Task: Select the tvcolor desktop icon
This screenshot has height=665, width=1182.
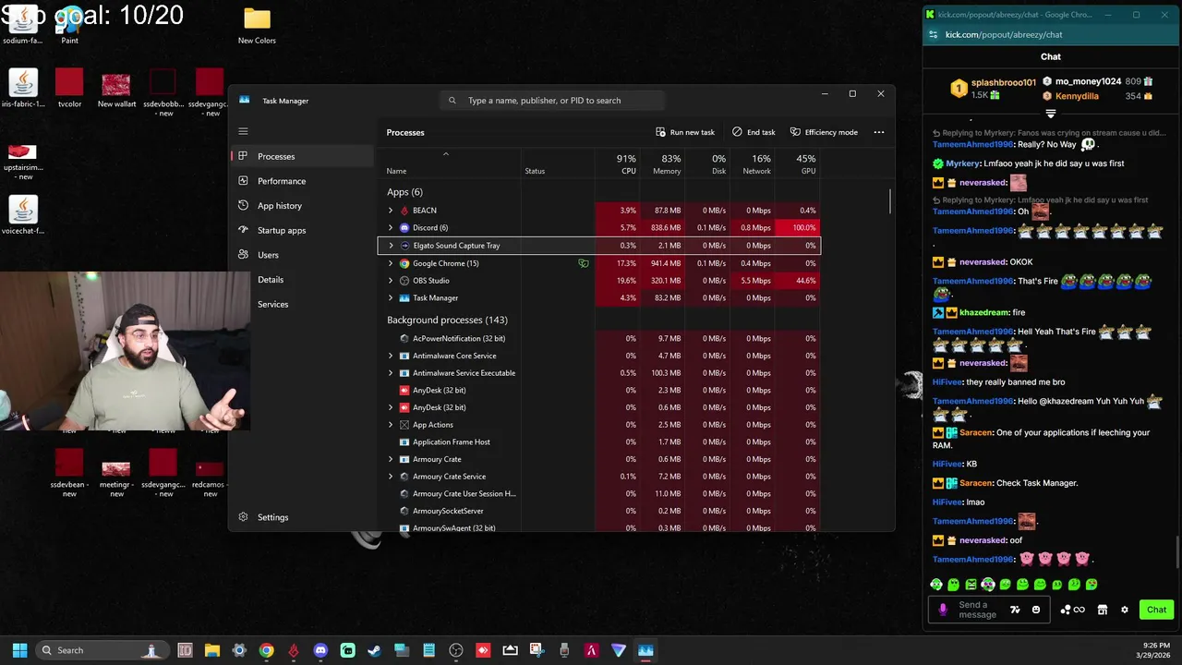Action: (x=69, y=89)
